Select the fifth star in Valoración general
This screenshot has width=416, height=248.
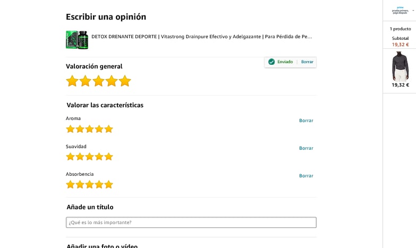click(x=125, y=81)
